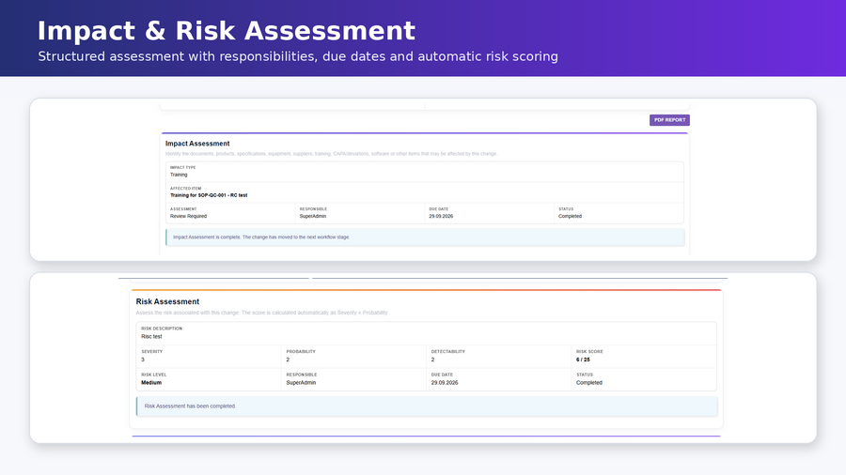The width and height of the screenshot is (846, 475).
Task: Select the risk score '6 / 25'
Action: [583, 360]
